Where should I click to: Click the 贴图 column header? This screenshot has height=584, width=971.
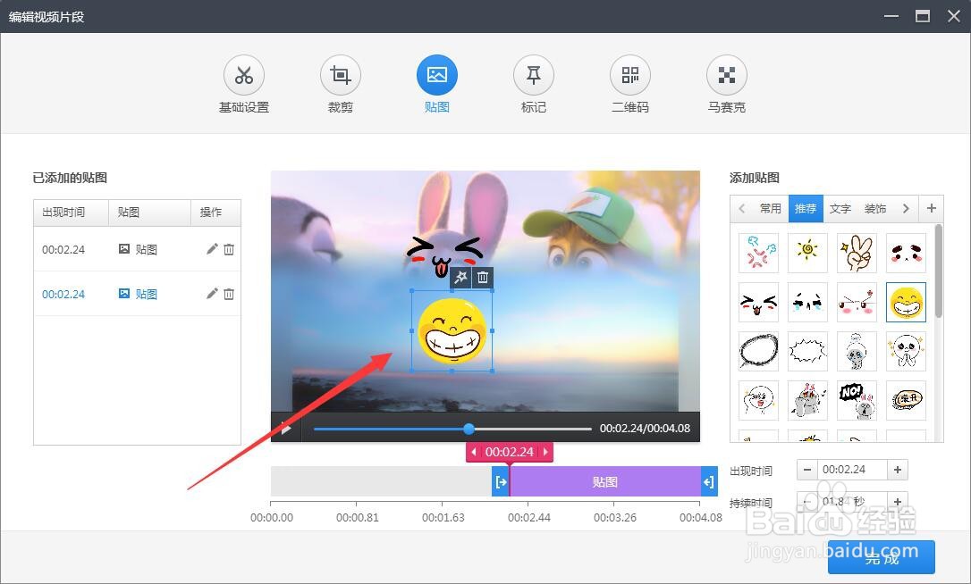tap(150, 213)
